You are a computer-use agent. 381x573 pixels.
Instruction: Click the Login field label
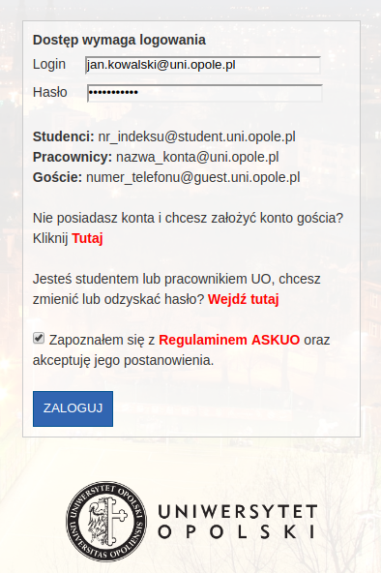[49, 64]
